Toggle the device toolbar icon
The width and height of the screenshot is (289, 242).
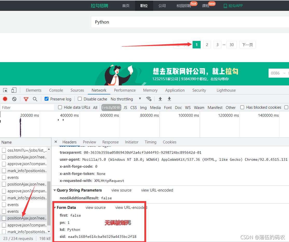tap(14, 90)
